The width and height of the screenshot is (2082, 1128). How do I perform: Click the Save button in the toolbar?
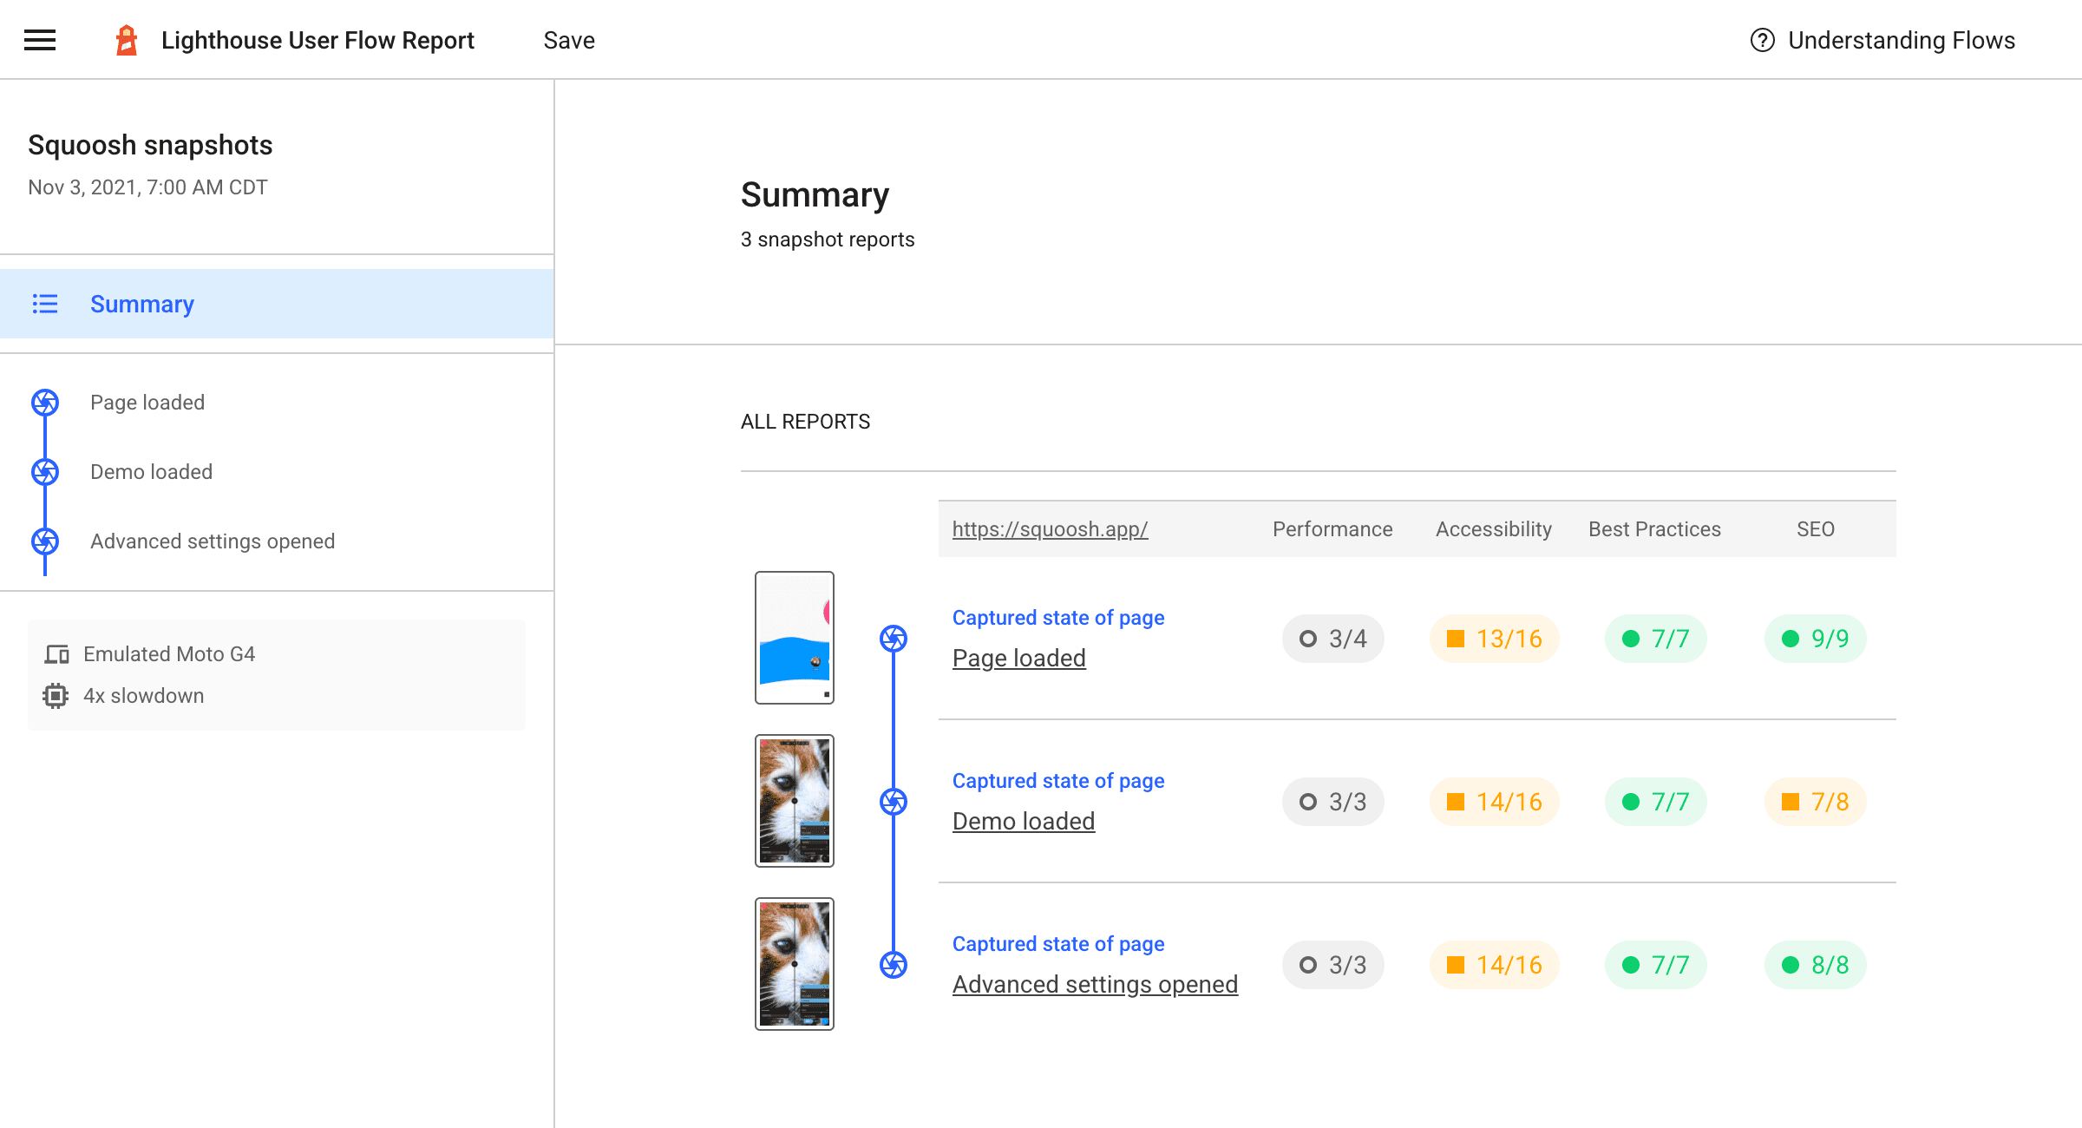[x=569, y=40]
